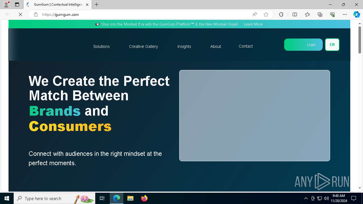Open the Favorites list
This screenshot has height=204, width=363.
point(307,14)
